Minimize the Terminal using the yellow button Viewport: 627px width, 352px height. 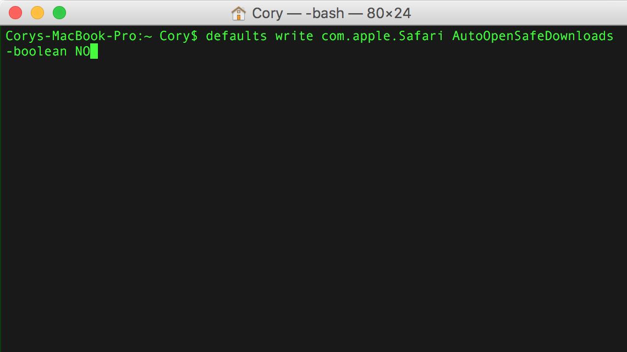[37, 13]
